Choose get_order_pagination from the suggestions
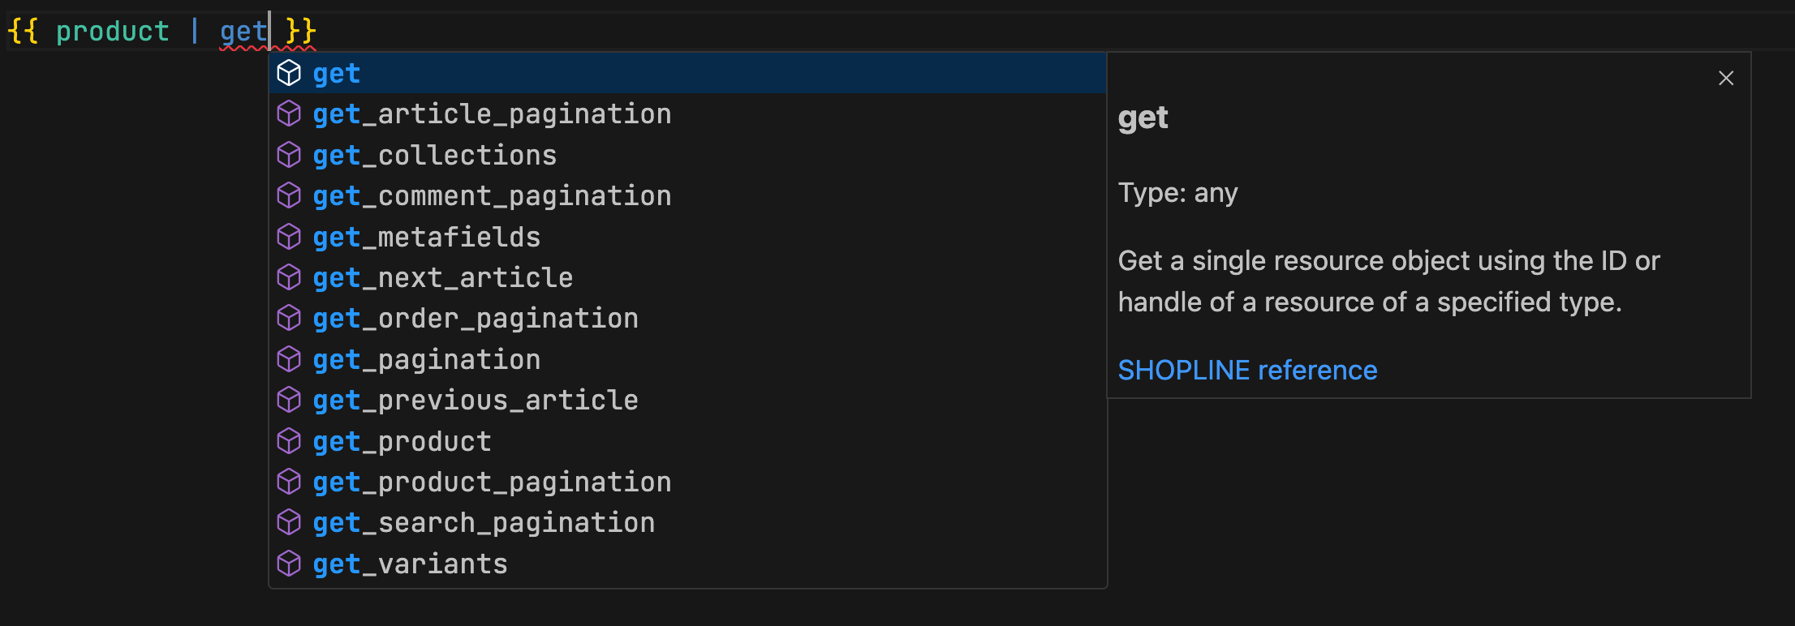The height and width of the screenshot is (626, 1795). coord(476,319)
